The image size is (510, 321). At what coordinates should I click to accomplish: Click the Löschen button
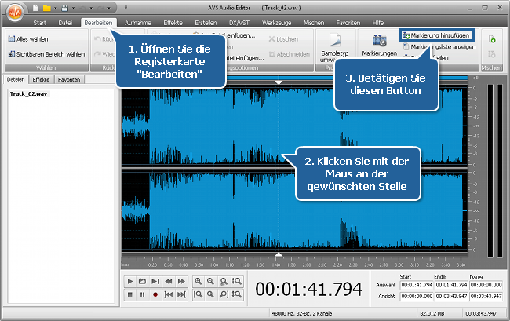[283, 39]
